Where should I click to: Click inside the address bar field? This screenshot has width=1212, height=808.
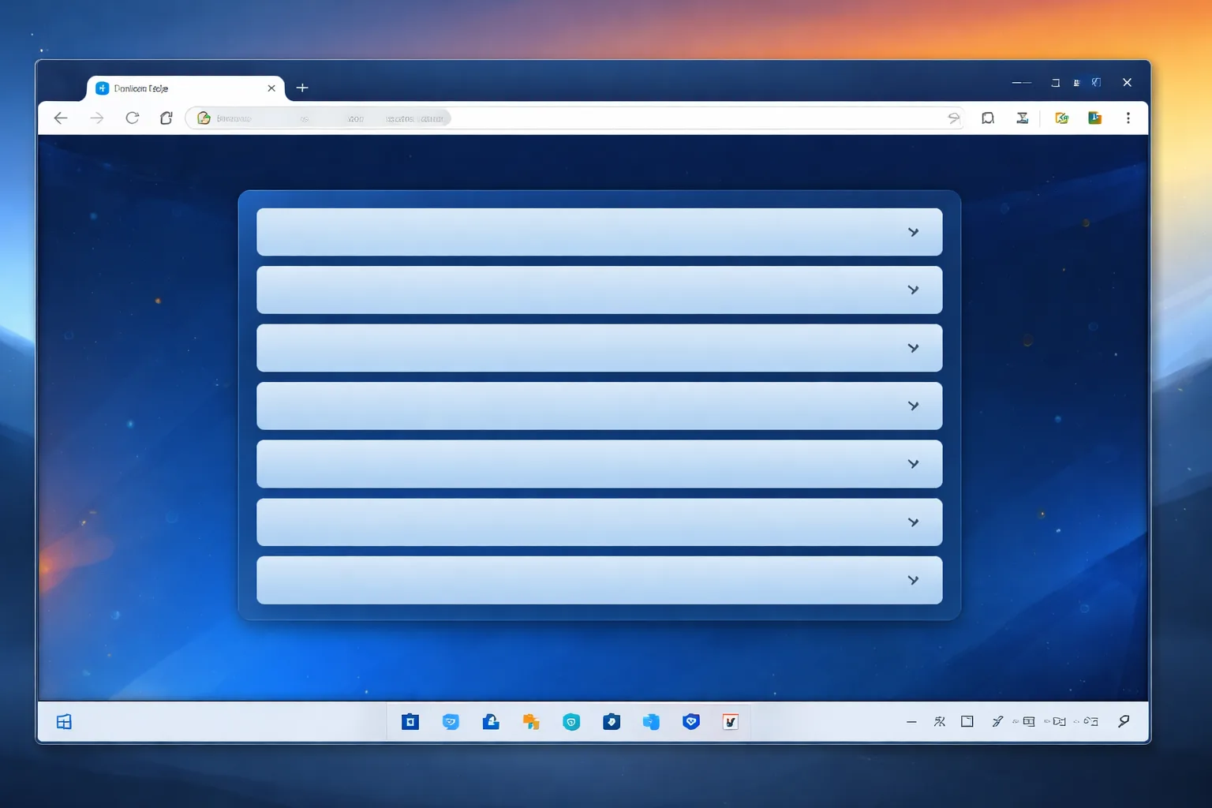pyautogui.click(x=574, y=118)
